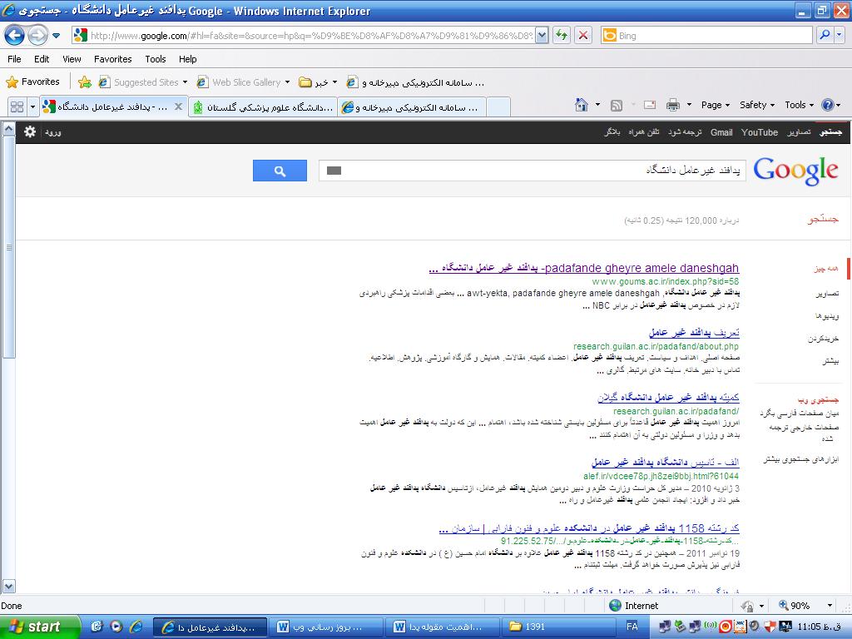Click the Google search query field
The image size is (852, 639).
click(x=532, y=171)
